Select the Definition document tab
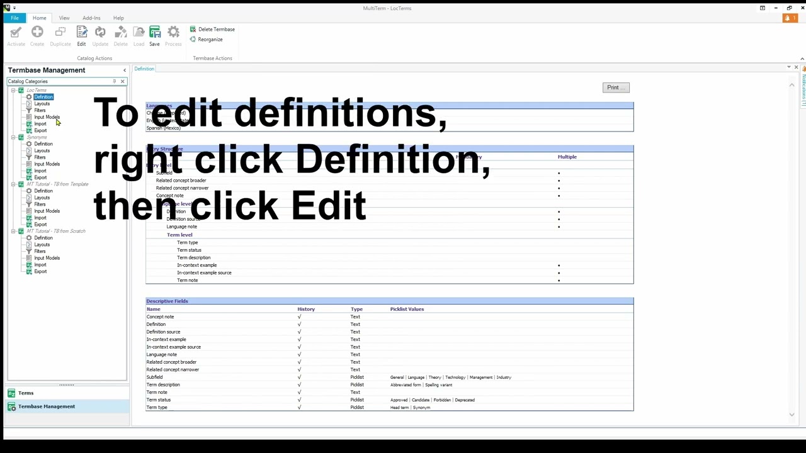 144,69
